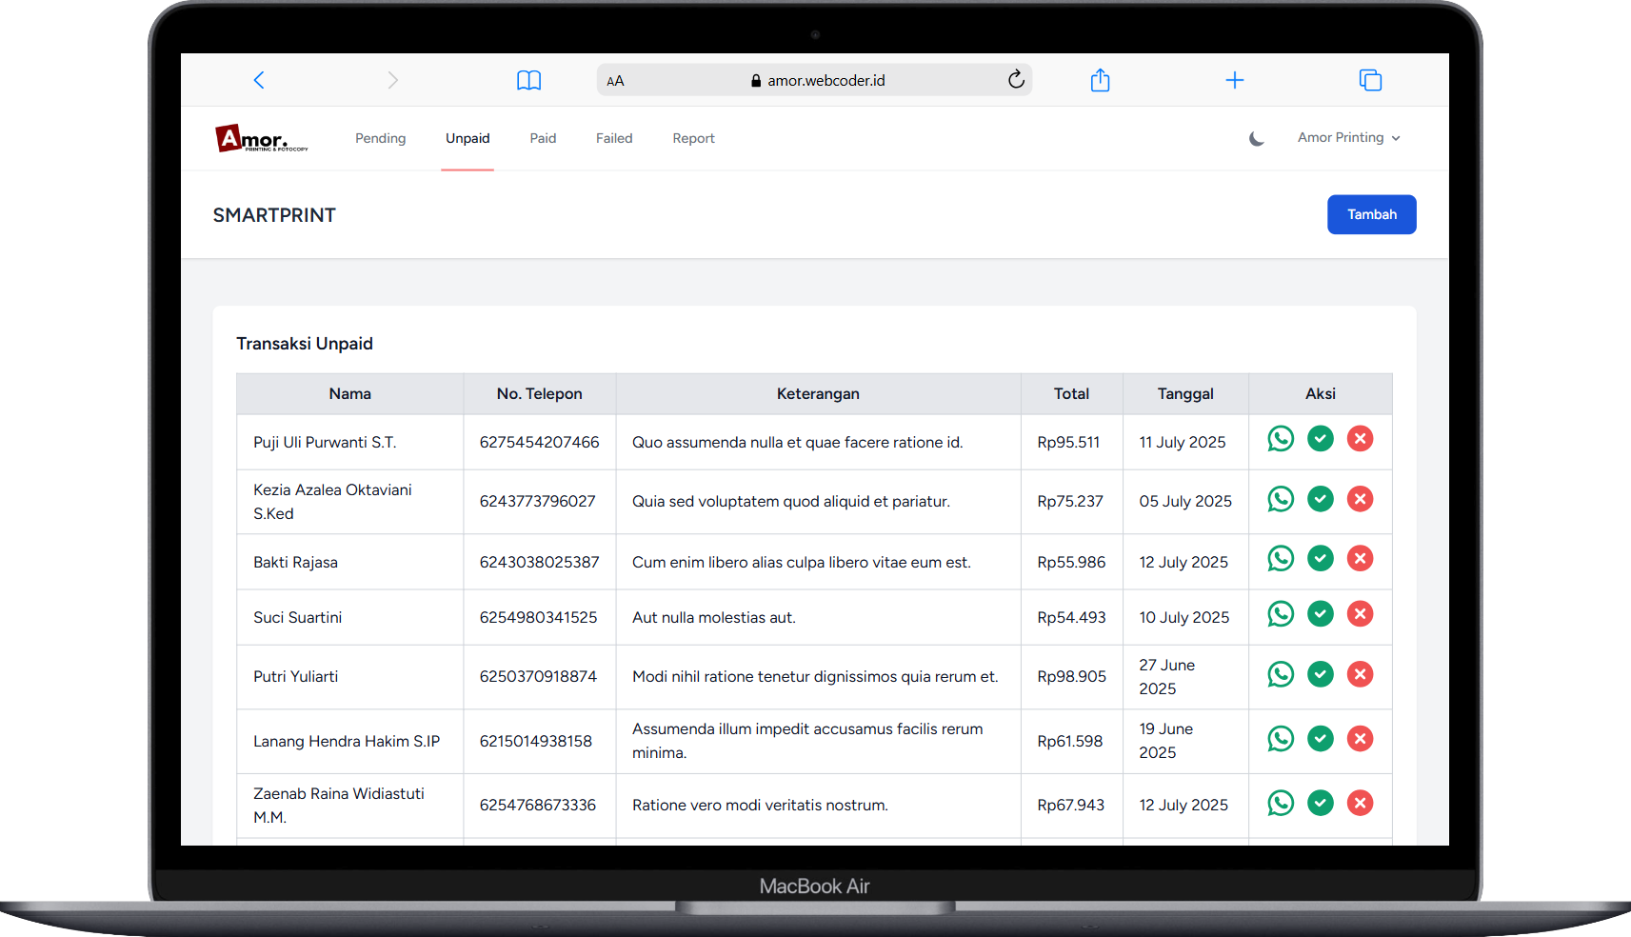
Task: Click the Nama column header
Action: click(x=350, y=393)
